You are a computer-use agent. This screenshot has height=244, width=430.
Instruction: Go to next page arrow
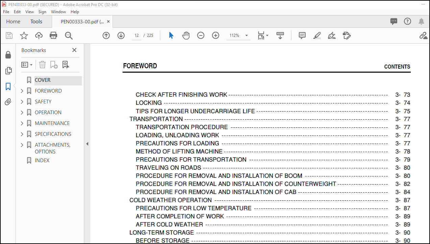121,35
